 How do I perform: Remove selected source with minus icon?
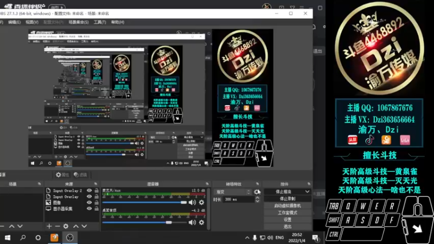(x=58, y=226)
